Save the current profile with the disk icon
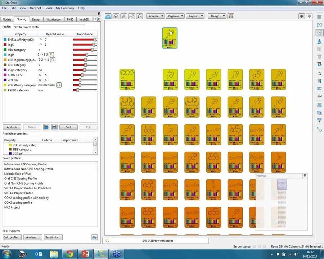324x259 pixels. [x=54, y=127]
